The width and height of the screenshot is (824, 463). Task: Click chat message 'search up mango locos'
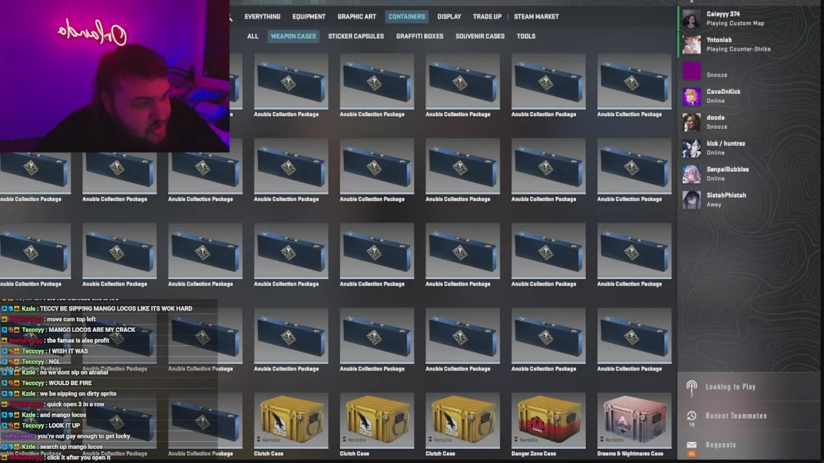pos(71,447)
